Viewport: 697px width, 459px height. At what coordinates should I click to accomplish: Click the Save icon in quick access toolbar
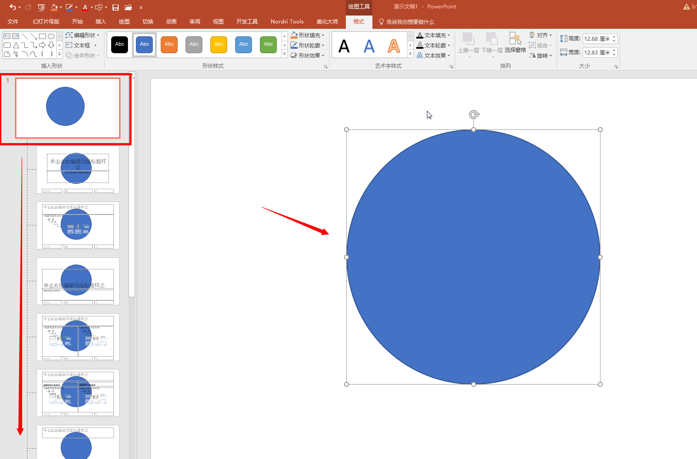click(x=116, y=7)
